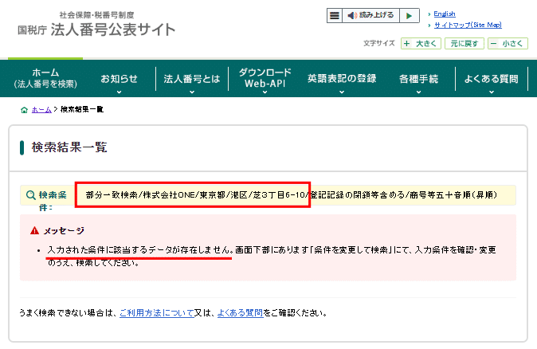Image resolution: width=537 pixels, height=349 pixels.
Task: Increase text size with 大きく button
Action: tap(420, 44)
